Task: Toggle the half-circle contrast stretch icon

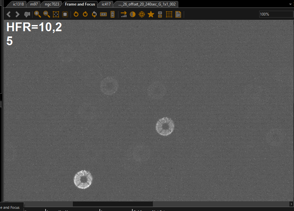Action: tap(133, 14)
